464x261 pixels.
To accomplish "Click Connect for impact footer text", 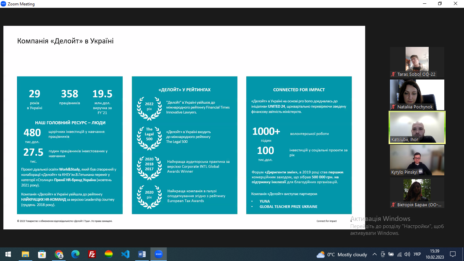I will 326,221.
